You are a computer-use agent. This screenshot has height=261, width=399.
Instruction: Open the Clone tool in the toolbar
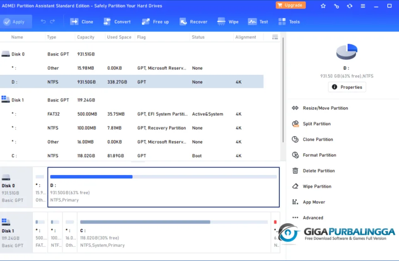click(82, 22)
